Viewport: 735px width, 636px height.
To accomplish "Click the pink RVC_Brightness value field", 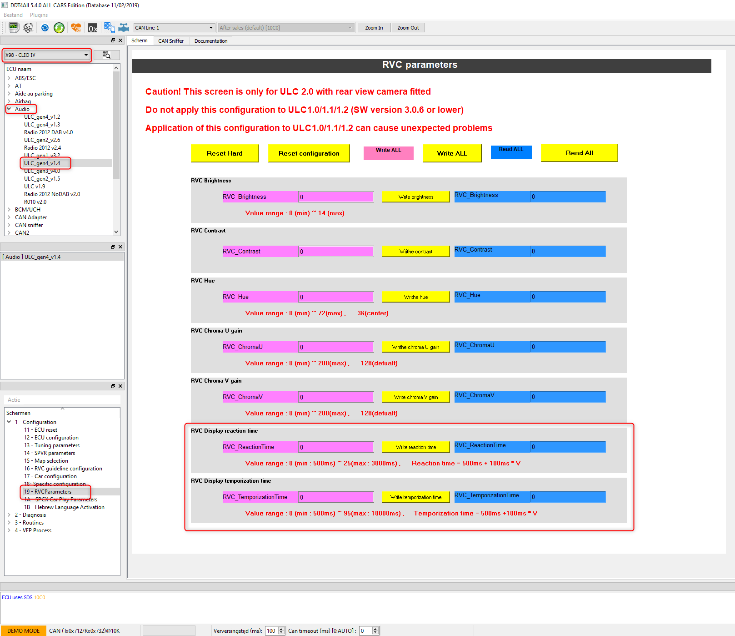I will [336, 197].
